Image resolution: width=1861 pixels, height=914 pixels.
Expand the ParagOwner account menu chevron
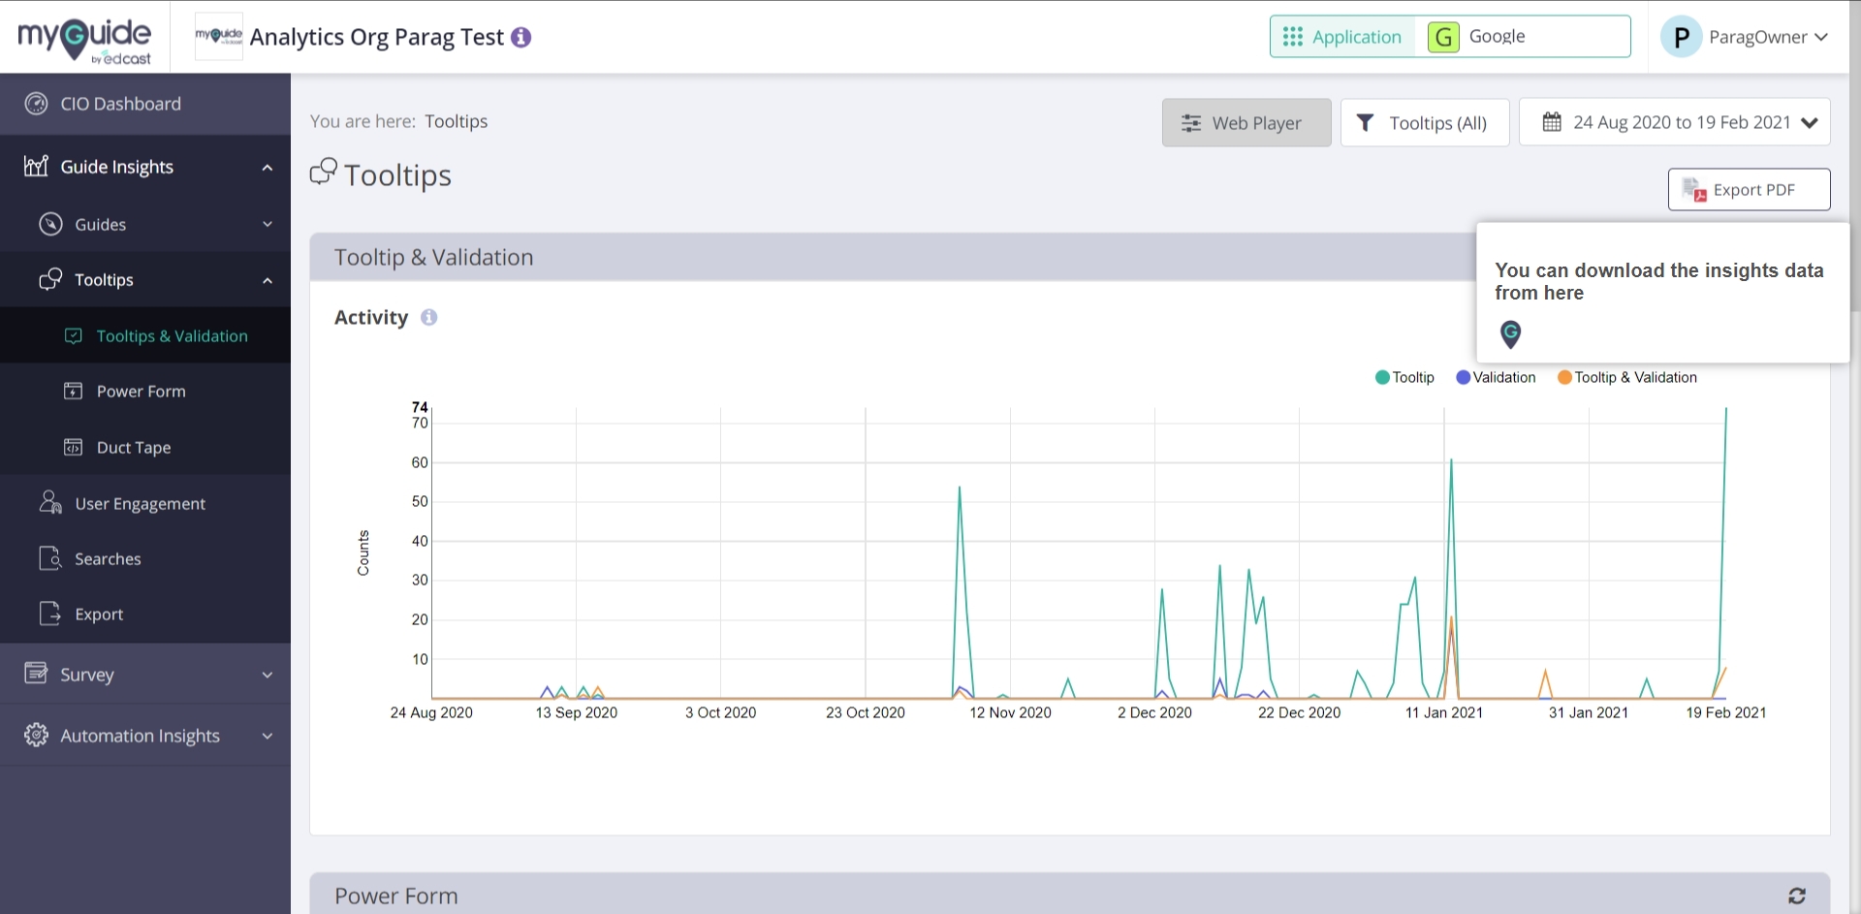[1821, 37]
